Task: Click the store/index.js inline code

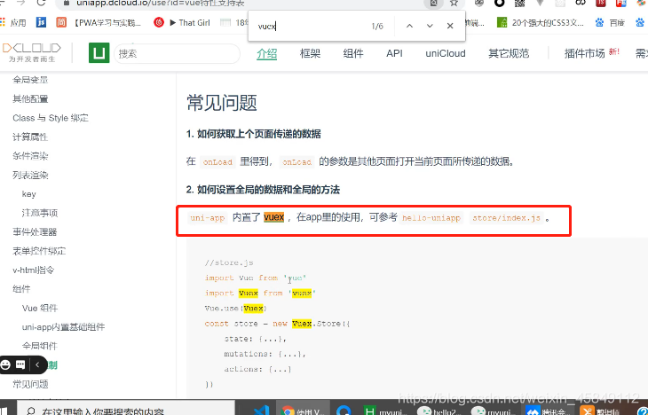Action: (x=506, y=218)
